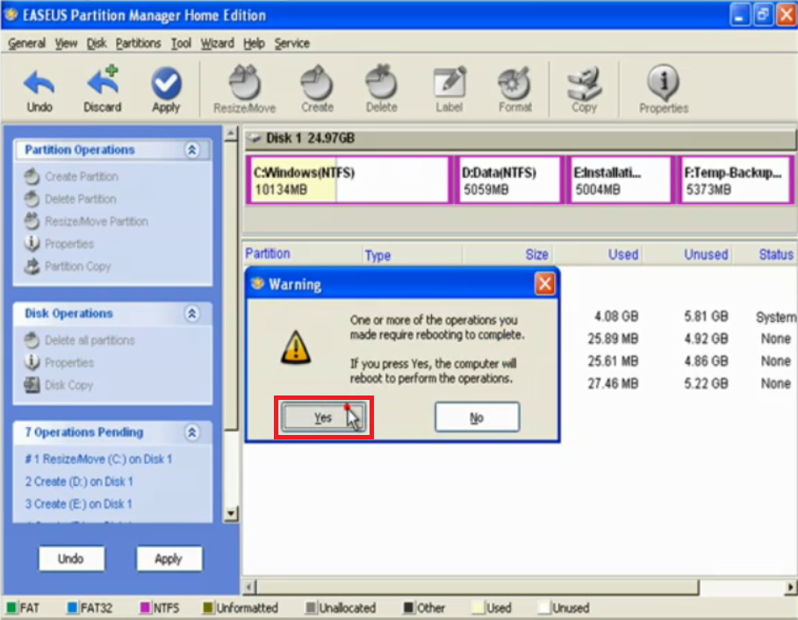Open the Service menu
The image size is (798, 620).
point(292,44)
